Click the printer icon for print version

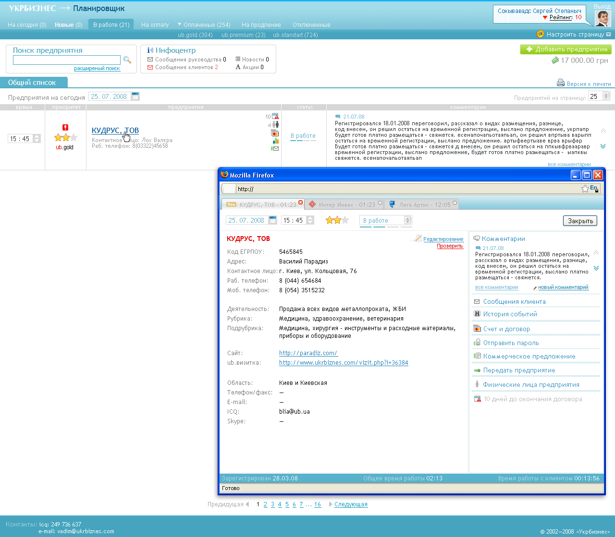pyautogui.click(x=561, y=83)
